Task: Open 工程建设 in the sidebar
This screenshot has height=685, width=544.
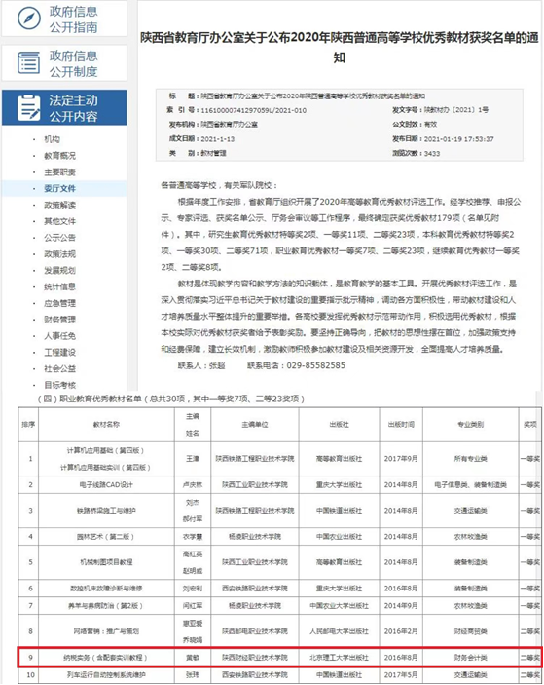Action: click(x=59, y=352)
